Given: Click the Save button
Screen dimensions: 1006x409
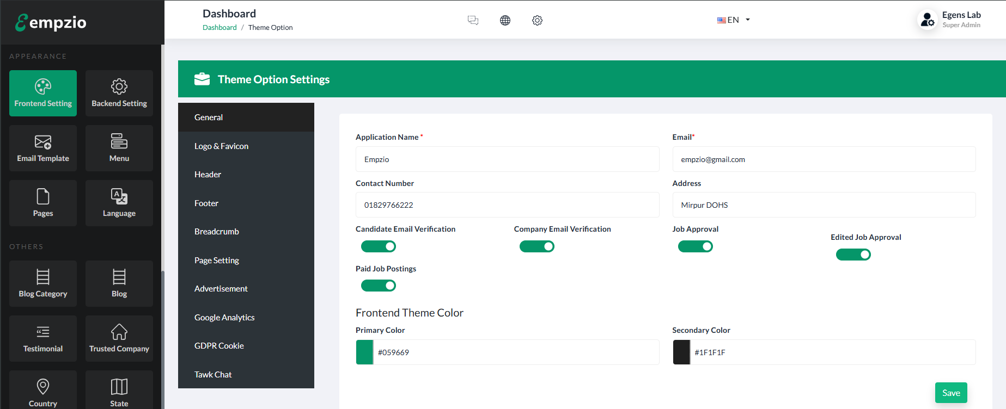Looking at the screenshot, I should point(951,393).
